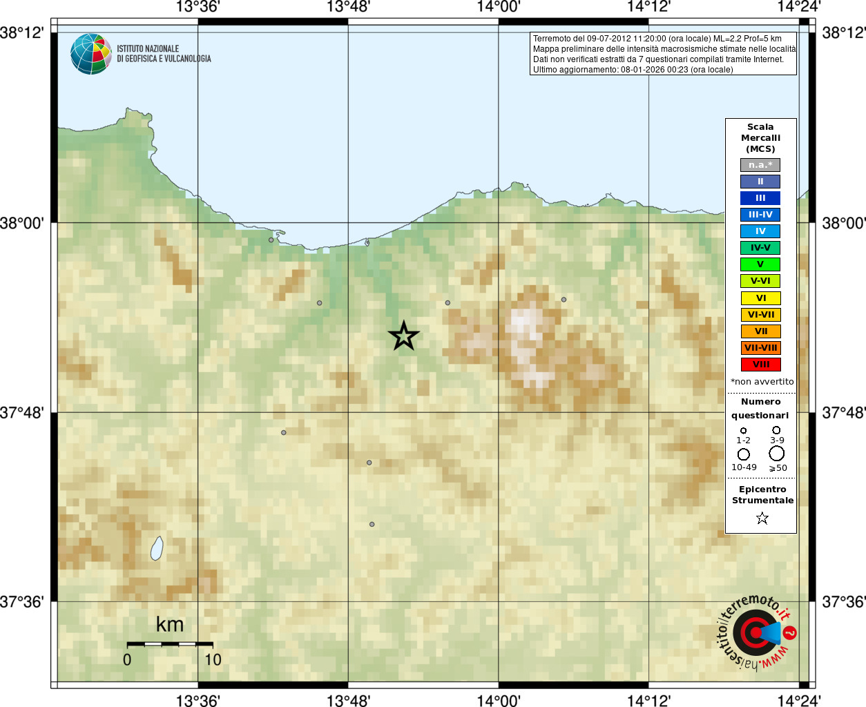Select the III-IV legend swatch
This screenshot has height=707, width=866.
[x=760, y=215]
